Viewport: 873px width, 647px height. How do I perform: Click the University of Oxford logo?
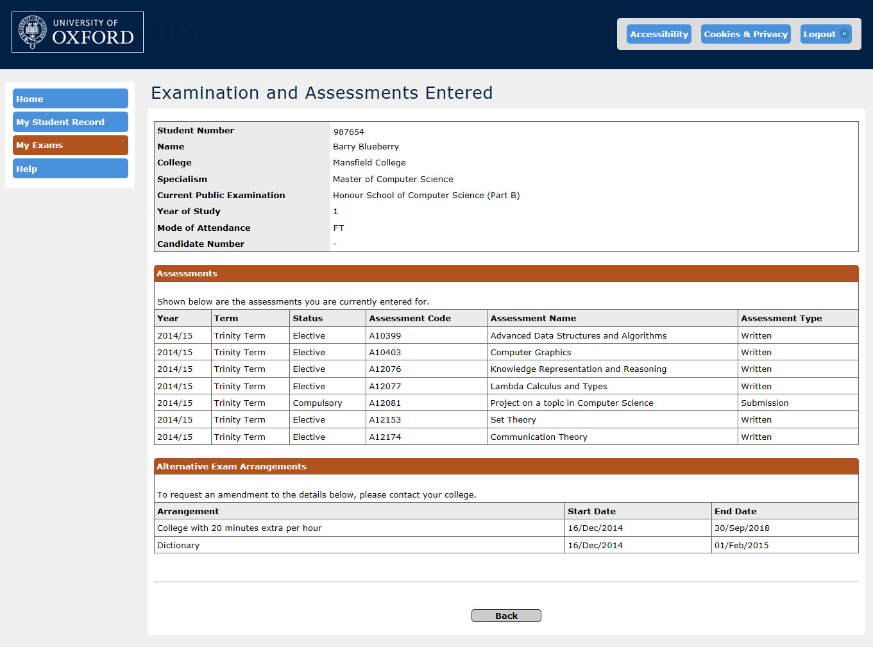tap(78, 32)
